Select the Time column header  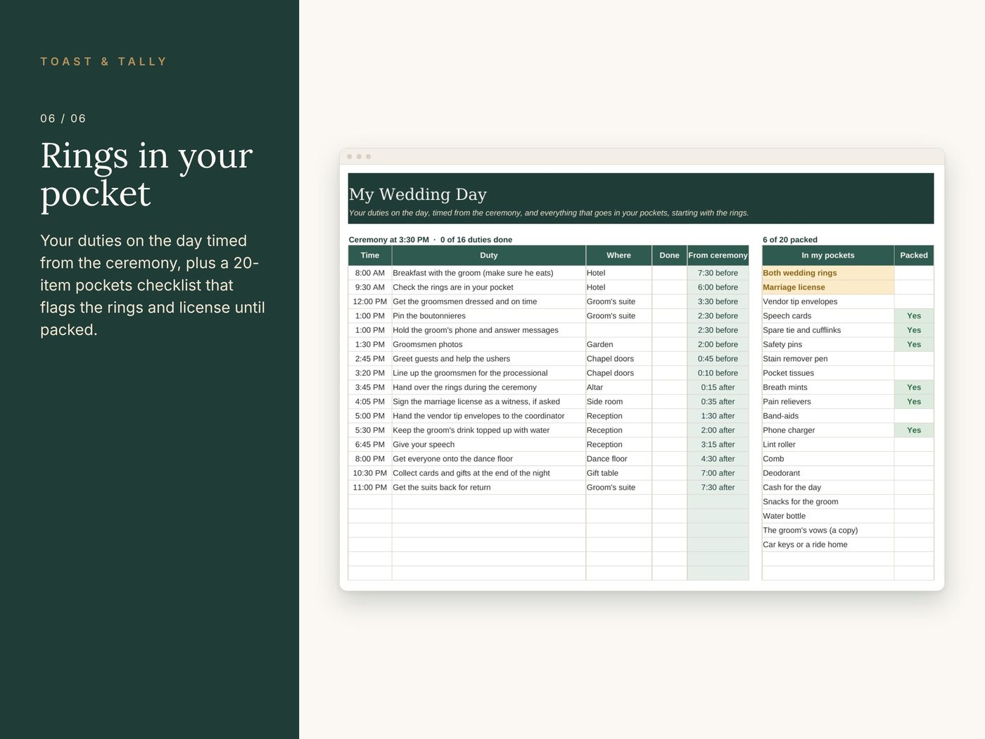[370, 255]
